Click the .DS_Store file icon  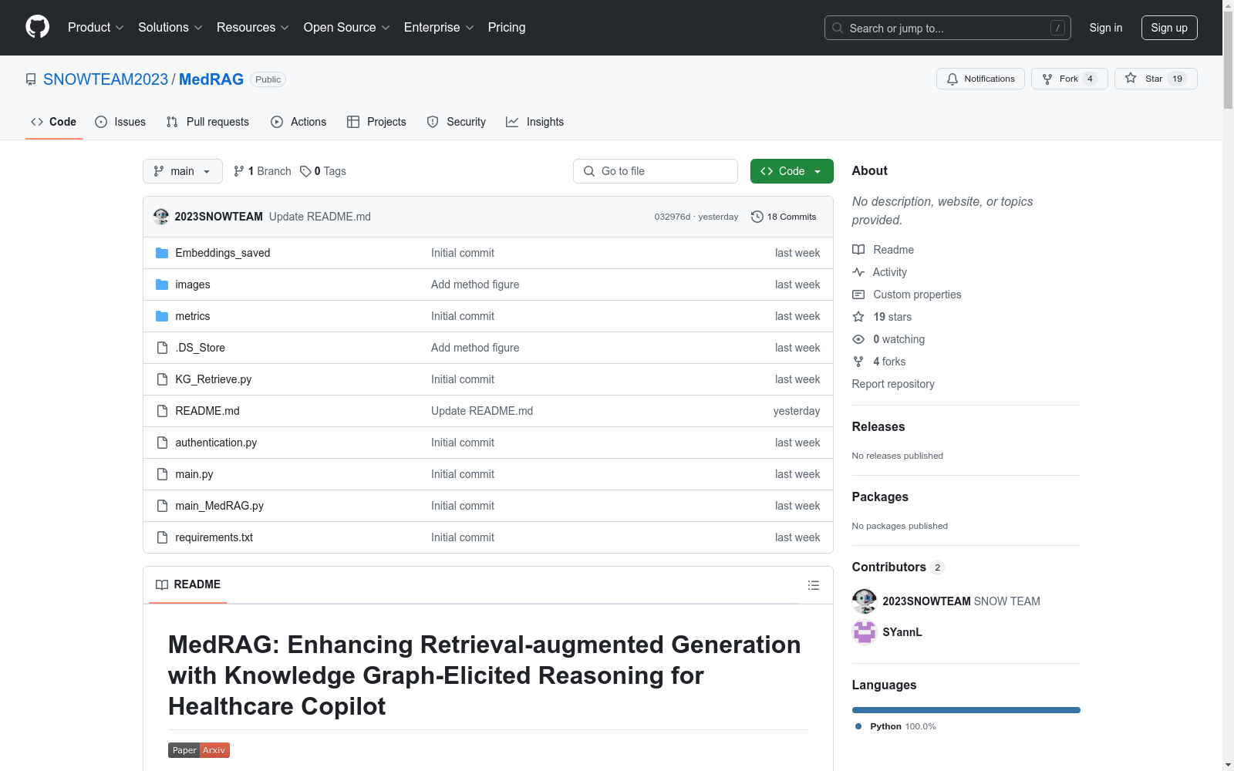click(162, 348)
